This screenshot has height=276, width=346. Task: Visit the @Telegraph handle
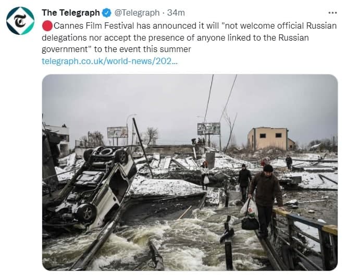coord(137,13)
